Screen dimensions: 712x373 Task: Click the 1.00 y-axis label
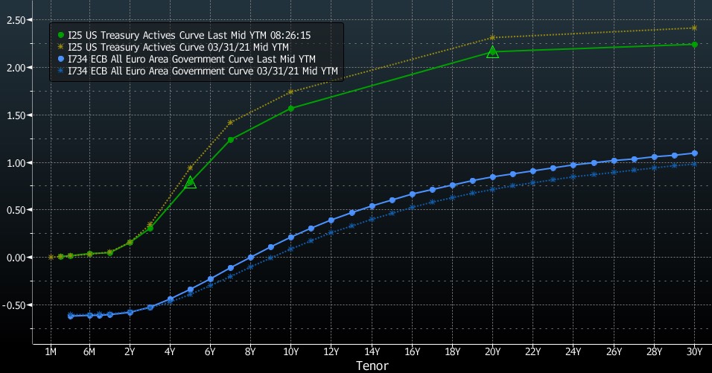16,162
